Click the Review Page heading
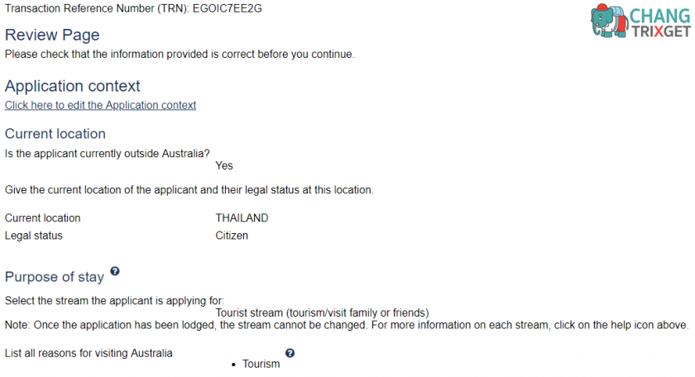Image resolution: width=695 pixels, height=377 pixels. tap(52, 35)
